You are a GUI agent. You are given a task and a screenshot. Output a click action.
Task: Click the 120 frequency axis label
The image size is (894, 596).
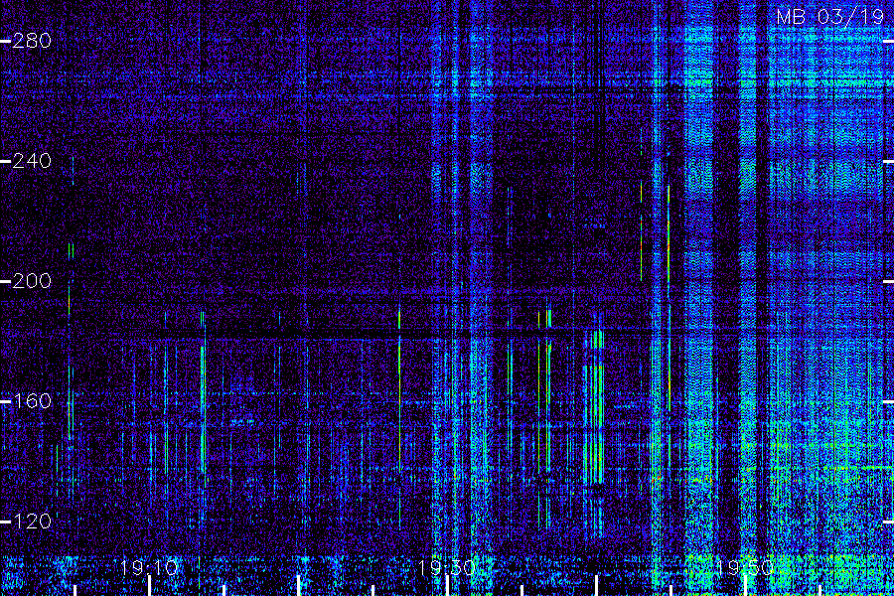(x=32, y=521)
